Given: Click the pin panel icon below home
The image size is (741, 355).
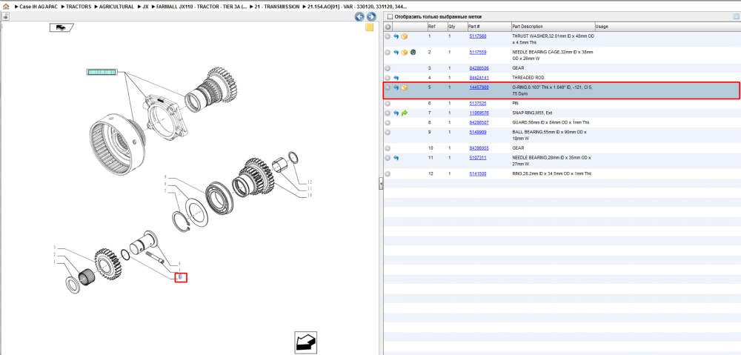Looking at the screenshot, I should click(x=5, y=17).
